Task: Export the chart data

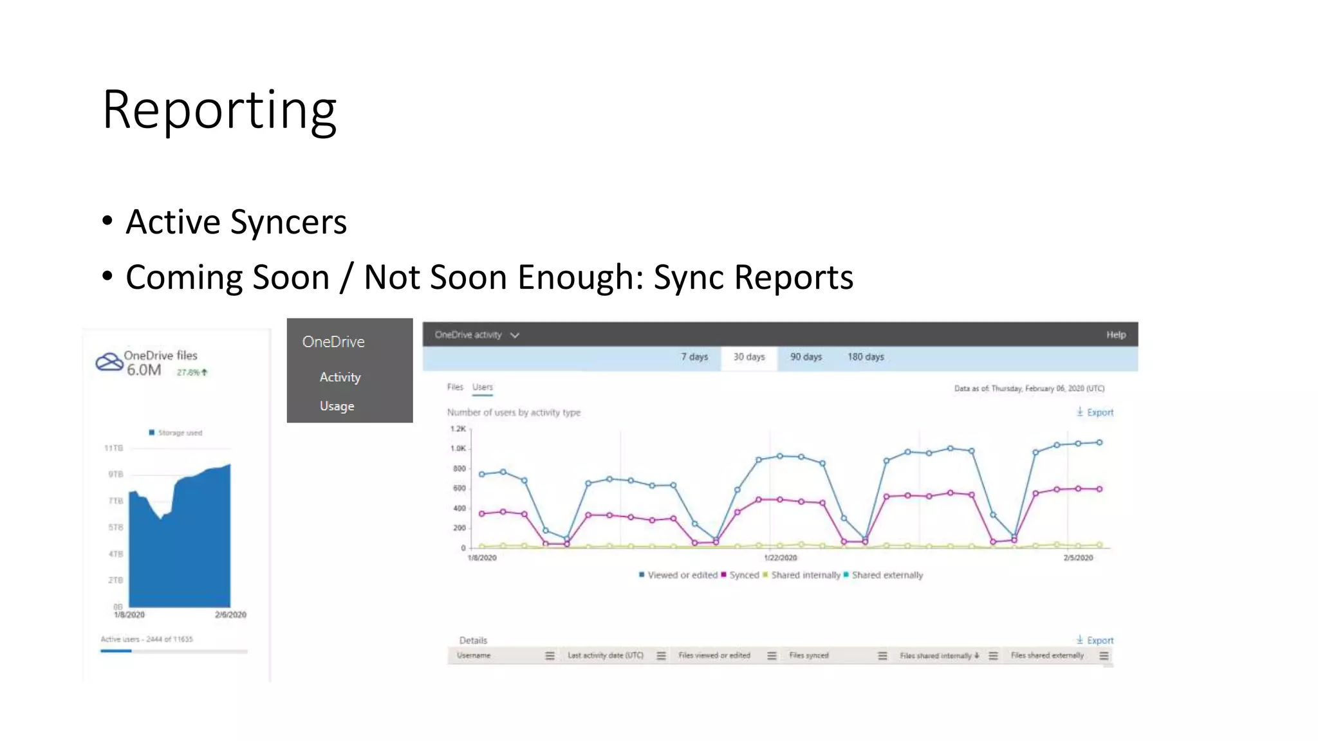Action: coord(1095,412)
